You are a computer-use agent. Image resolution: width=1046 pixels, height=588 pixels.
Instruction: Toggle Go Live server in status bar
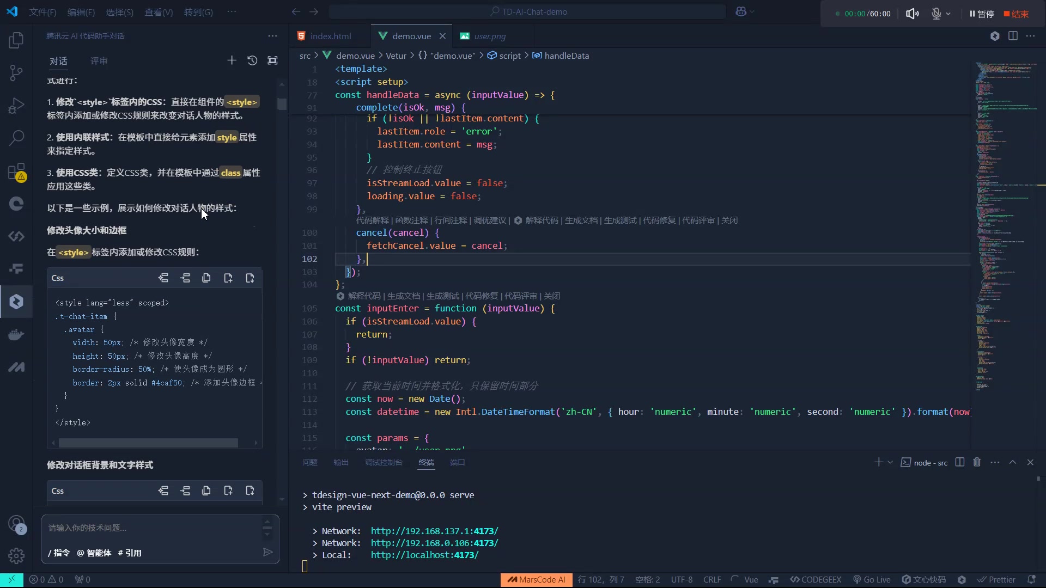coord(872,580)
